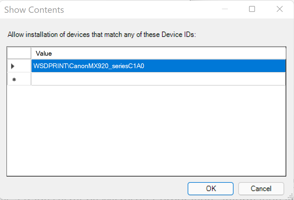
Task: Click divider between row header and Value column
Action: [x=31, y=53]
